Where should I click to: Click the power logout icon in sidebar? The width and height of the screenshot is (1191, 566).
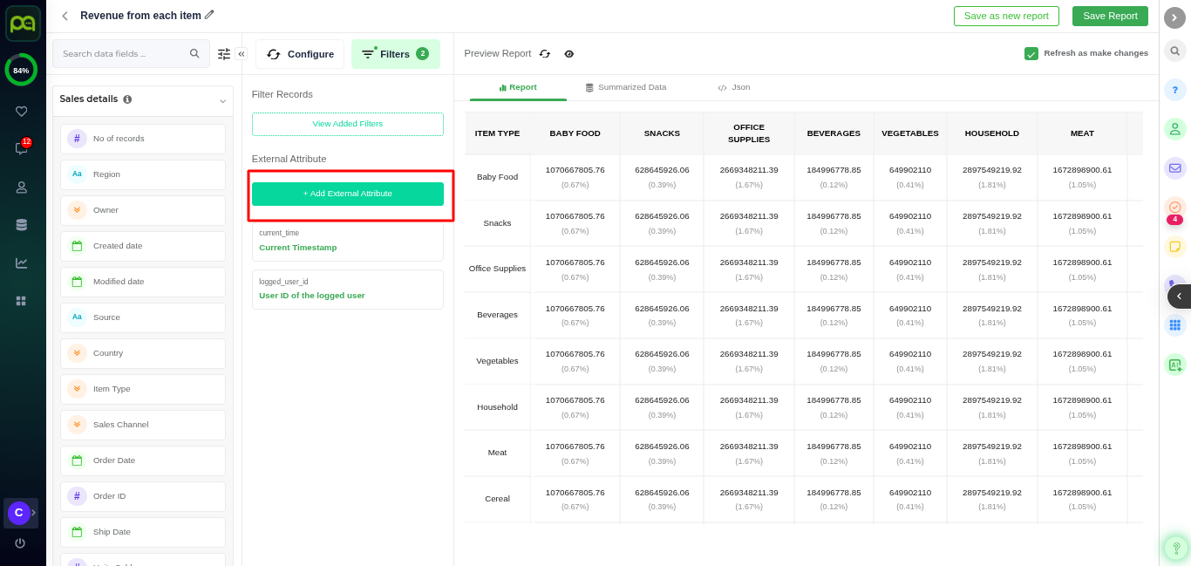[20, 543]
